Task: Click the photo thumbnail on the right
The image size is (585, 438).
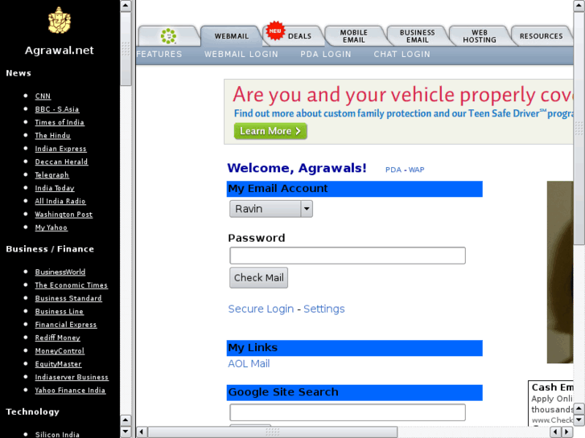Action: 560,272
